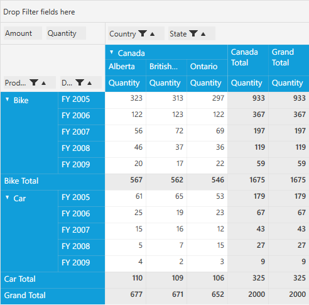Open the D... row field filter icon
The image size is (309, 305).
(x=80, y=82)
